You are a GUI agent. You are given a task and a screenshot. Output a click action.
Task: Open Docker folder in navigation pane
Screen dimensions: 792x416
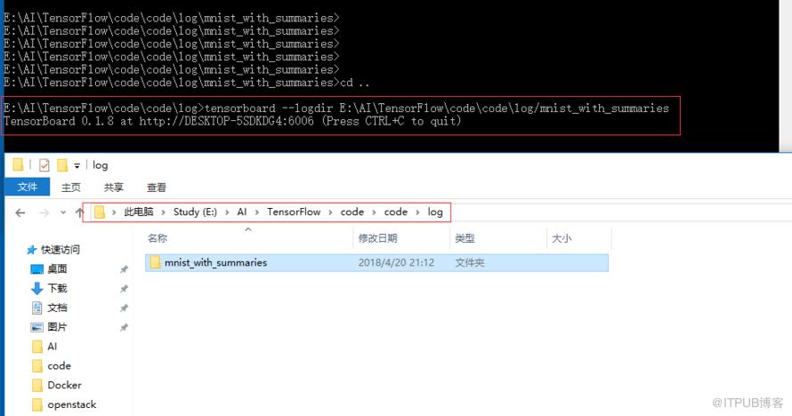click(64, 385)
